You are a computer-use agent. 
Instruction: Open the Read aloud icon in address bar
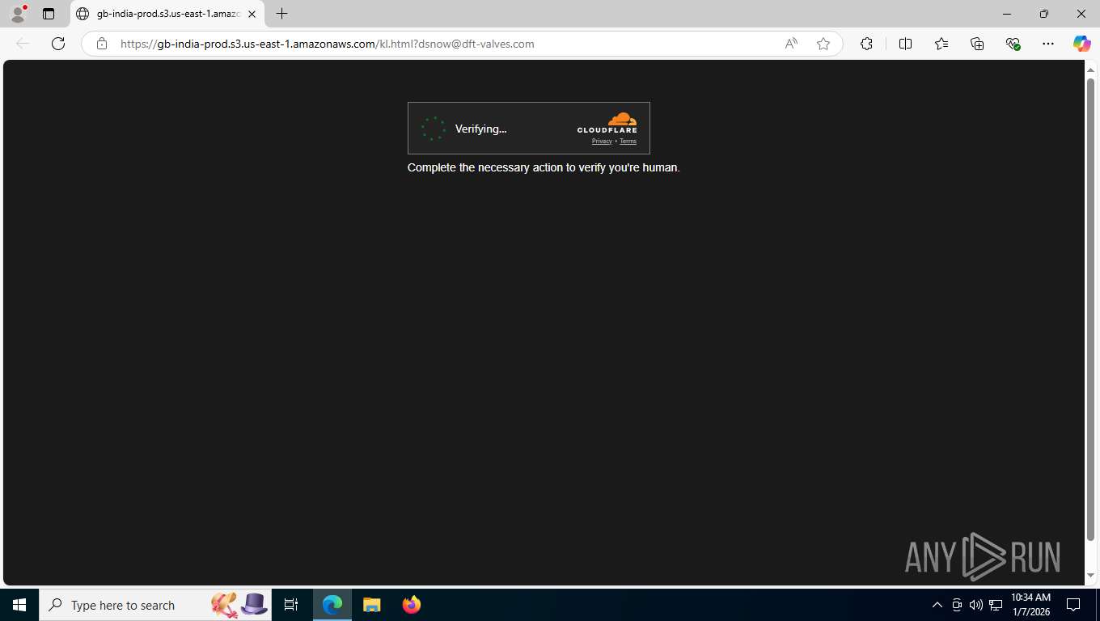[x=791, y=44]
